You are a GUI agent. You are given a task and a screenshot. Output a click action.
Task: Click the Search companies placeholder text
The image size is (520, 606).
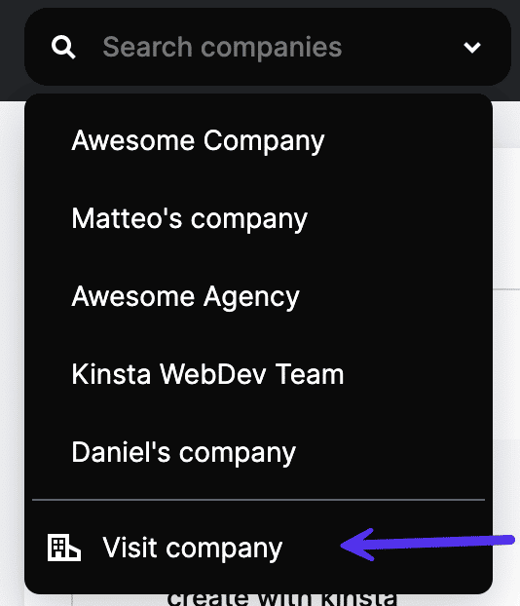tap(222, 48)
